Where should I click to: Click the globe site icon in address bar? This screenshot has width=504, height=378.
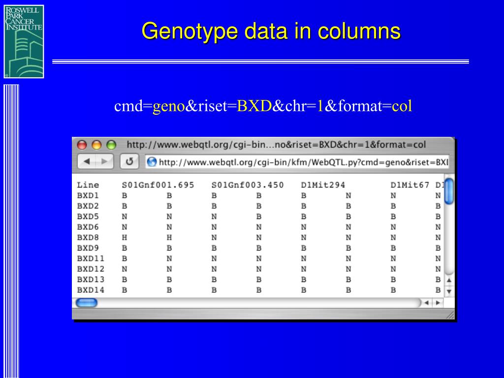coord(152,161)
